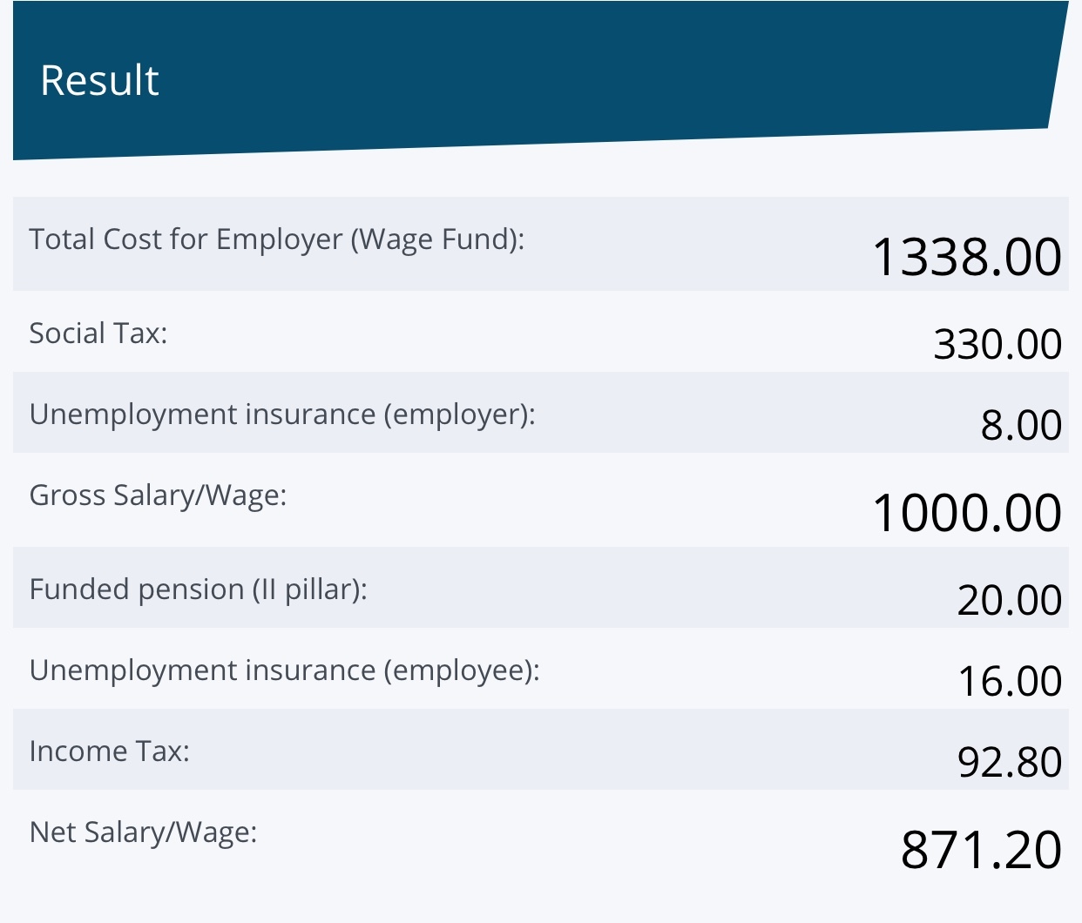This screenshot has width=1082, height=923.
Task: Click the 871.20 net salary amount
Action: click(x=981, y=849)
